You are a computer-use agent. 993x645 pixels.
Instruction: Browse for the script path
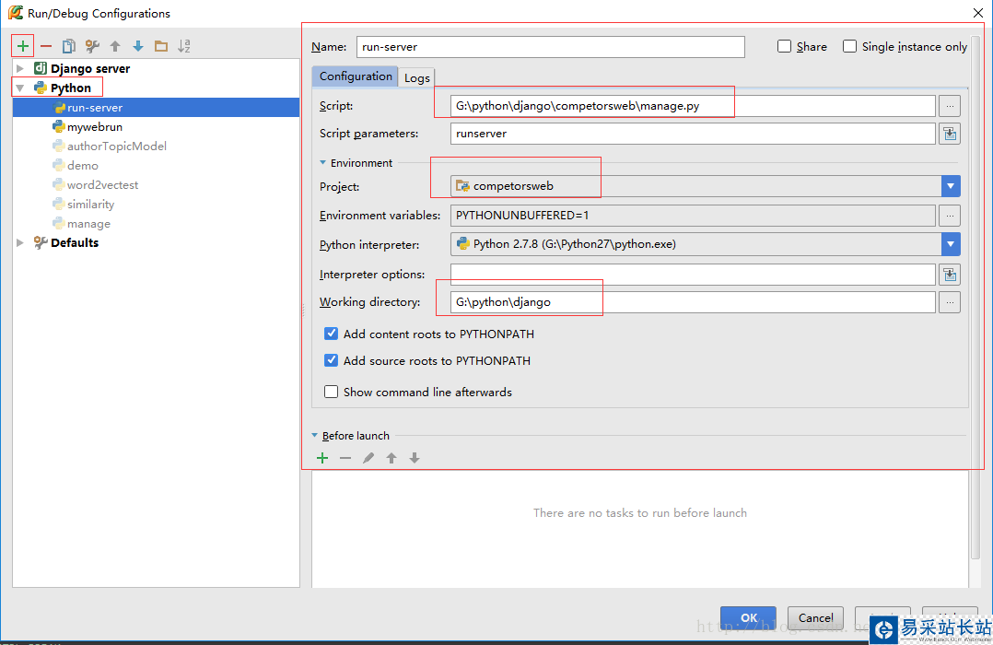click(x=950, y=106)
